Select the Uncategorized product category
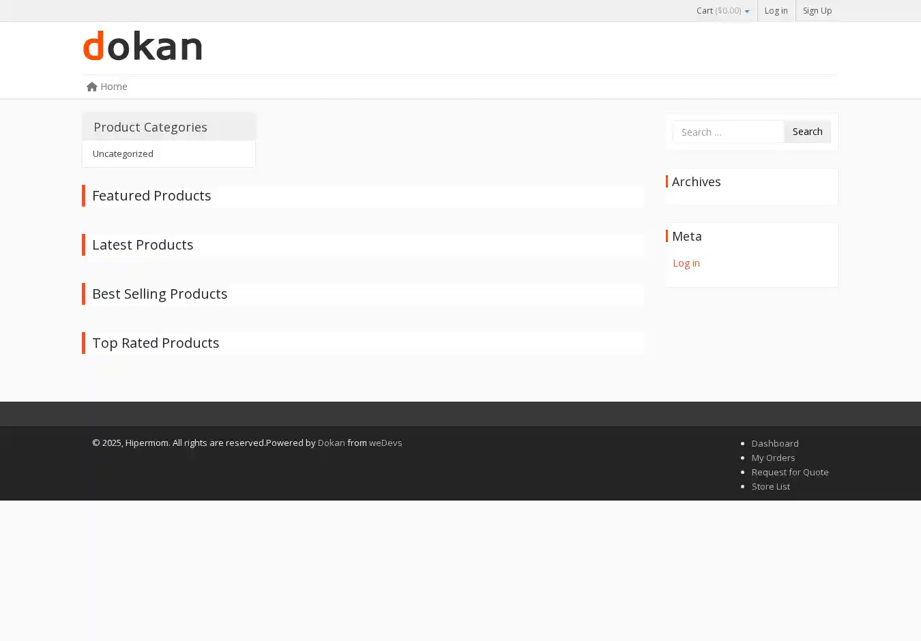This screenshot has width=921, height=641. pos(123,154)
